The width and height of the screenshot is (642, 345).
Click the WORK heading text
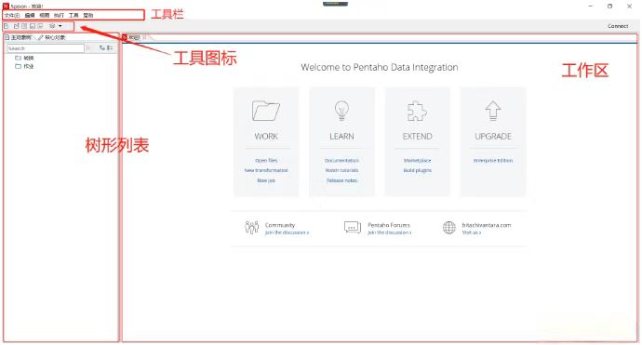[x=266, y=137]
